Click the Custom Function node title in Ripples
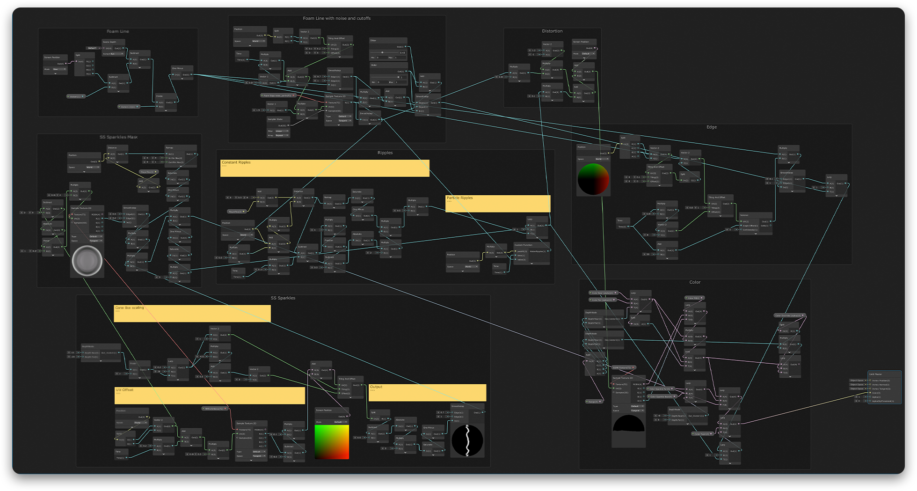The image size is (917, 491). (x=524, y=245)
